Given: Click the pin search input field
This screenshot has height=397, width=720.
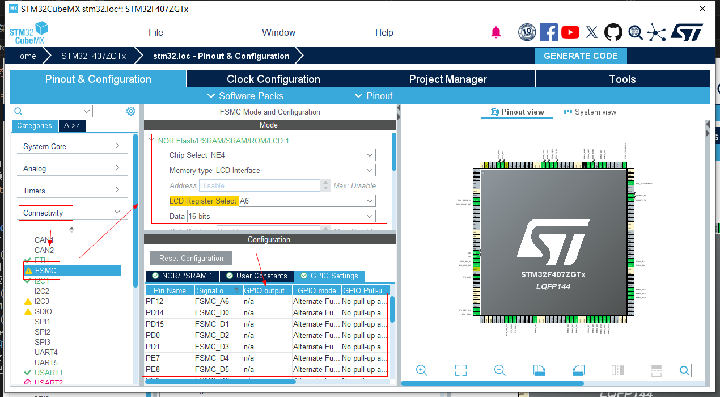Looking at the screenshot, I should click(698, 370).
